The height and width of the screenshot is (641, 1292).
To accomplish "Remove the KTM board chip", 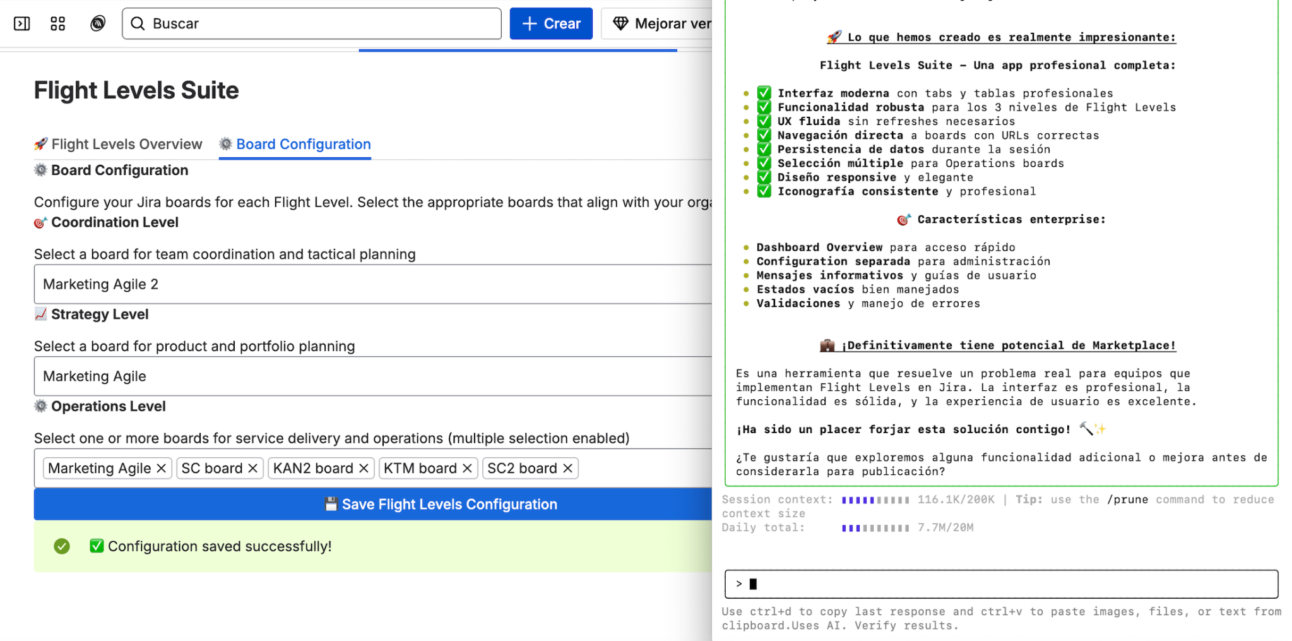I will [466, 468].
